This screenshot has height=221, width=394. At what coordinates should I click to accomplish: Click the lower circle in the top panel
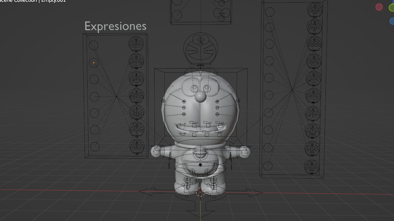177,15
